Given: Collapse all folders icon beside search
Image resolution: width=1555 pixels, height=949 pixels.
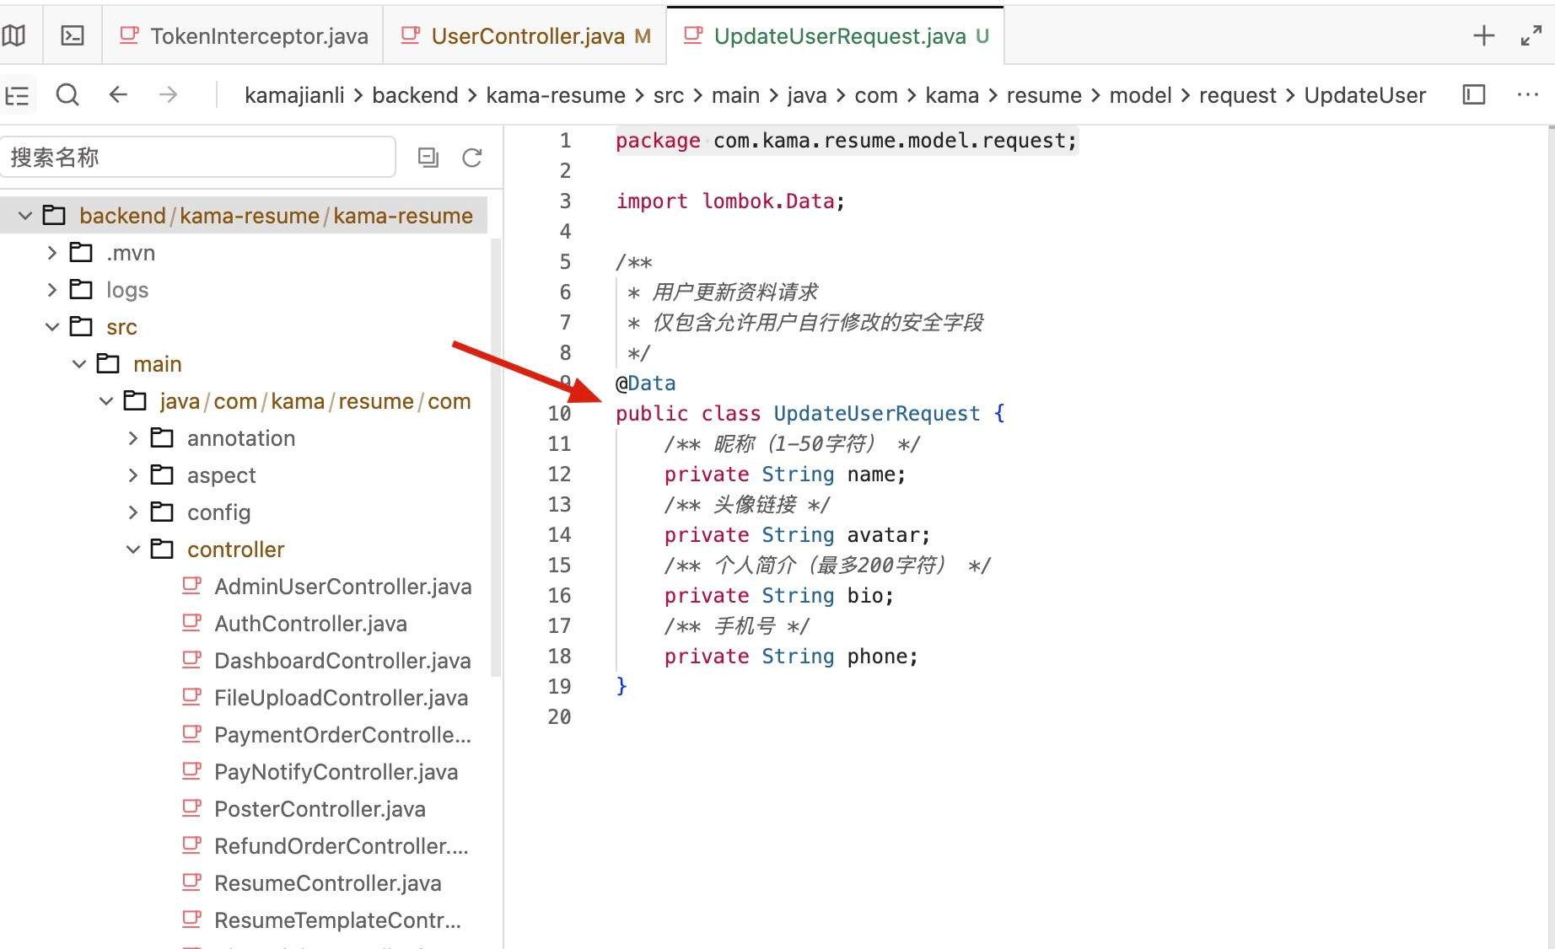Looking at the screenshot, I should (428, 158).
